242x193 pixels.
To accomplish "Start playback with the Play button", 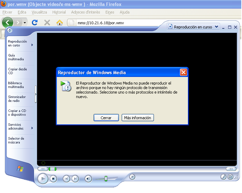I will pyautogui.click(x=43, y=179).
